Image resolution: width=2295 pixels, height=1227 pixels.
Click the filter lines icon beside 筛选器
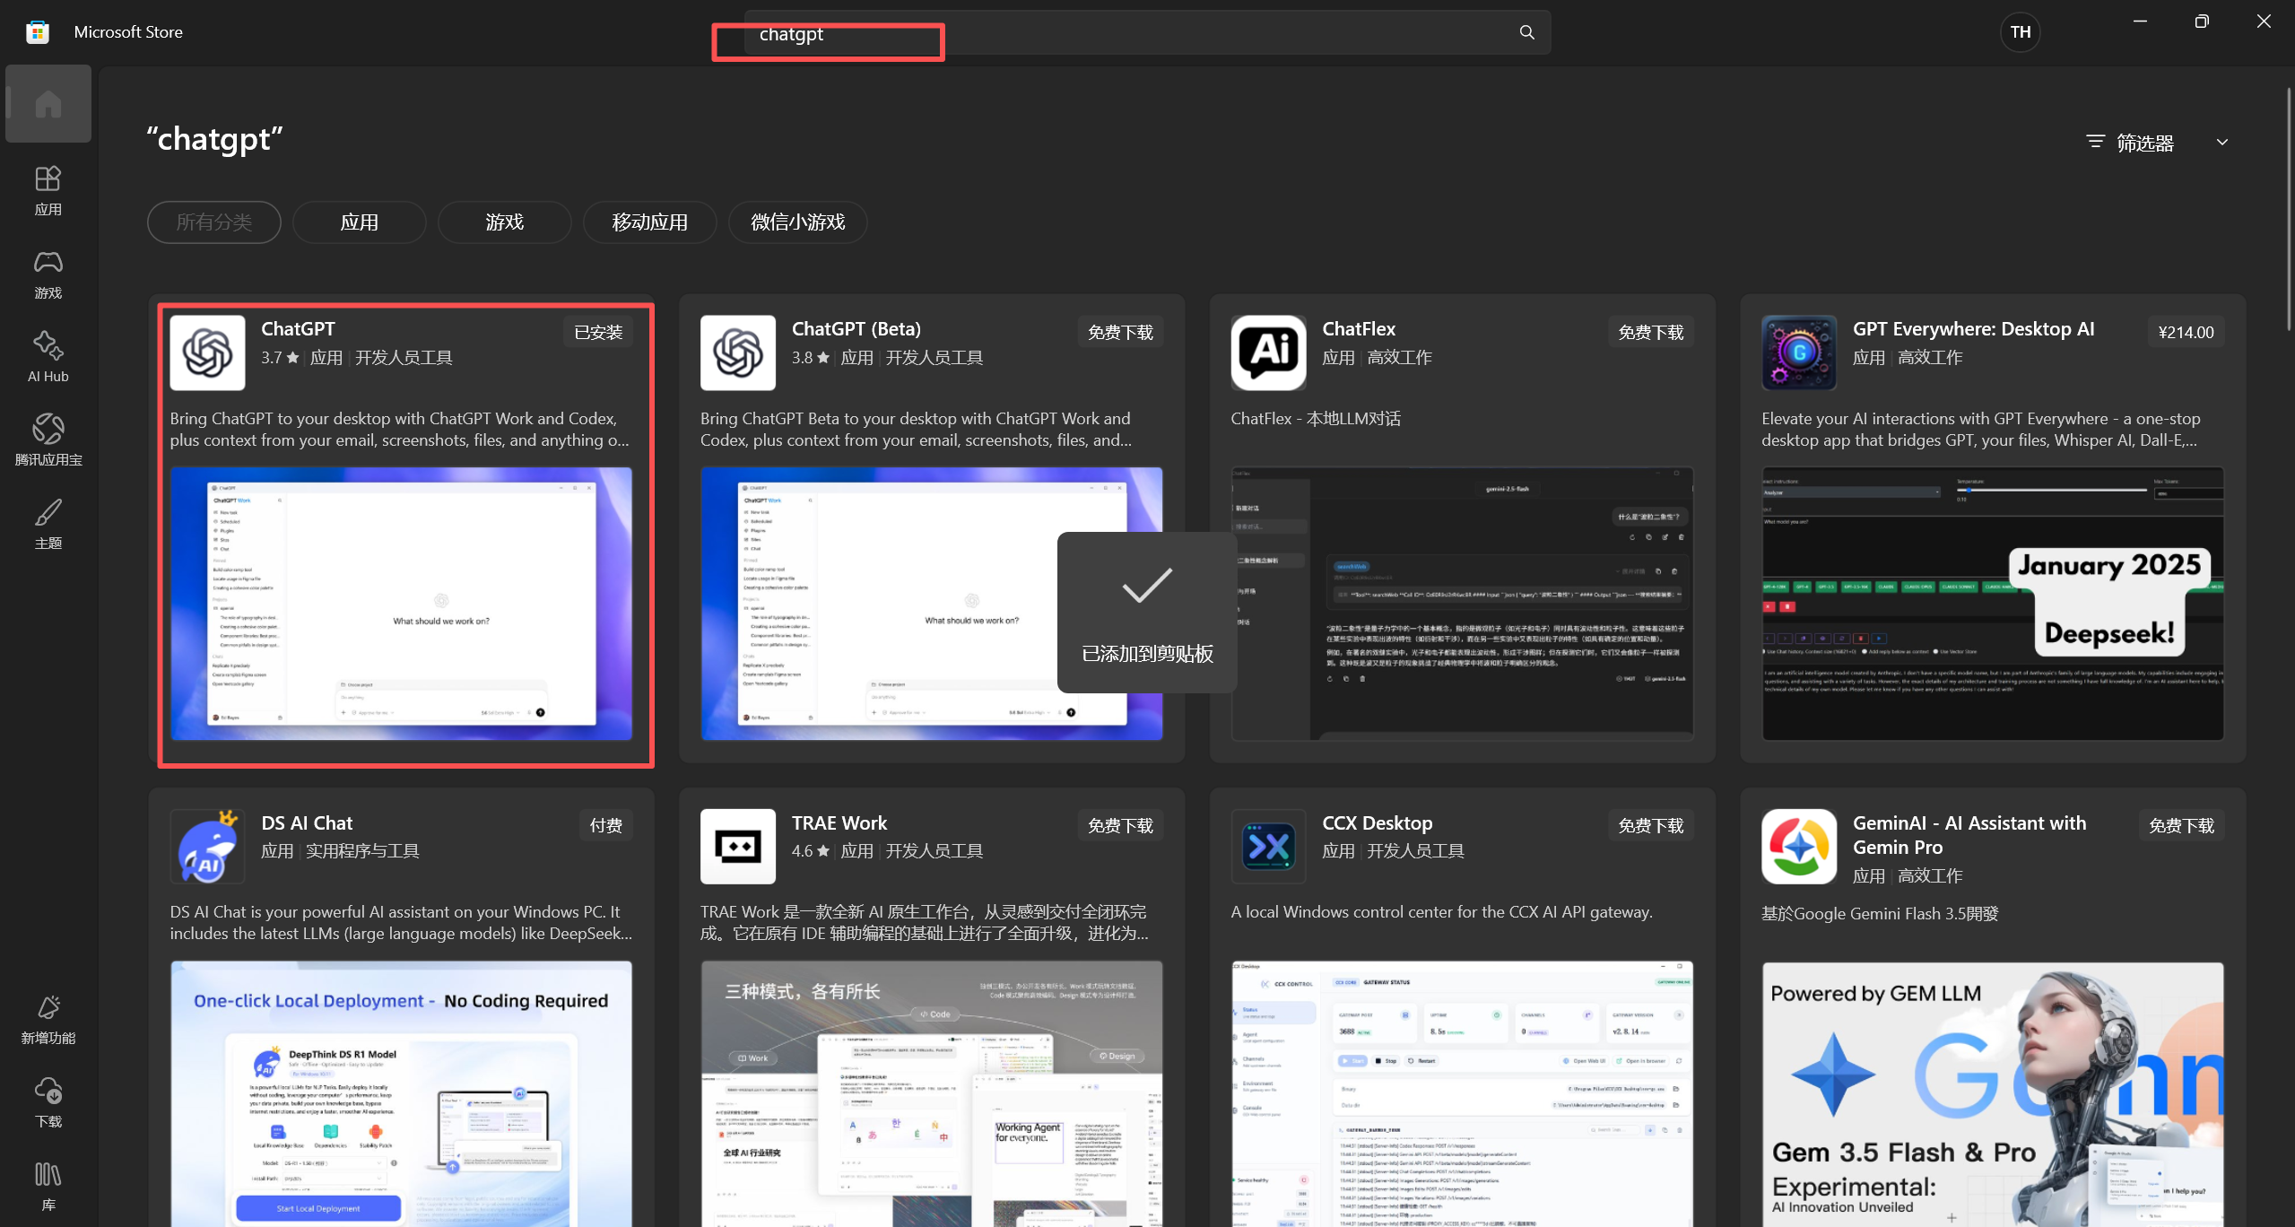point(2095,142)
